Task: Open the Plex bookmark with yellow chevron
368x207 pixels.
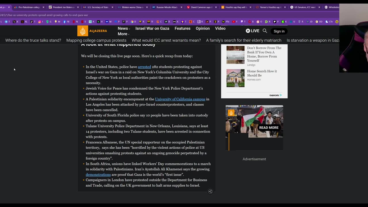Action: [216, 22]
